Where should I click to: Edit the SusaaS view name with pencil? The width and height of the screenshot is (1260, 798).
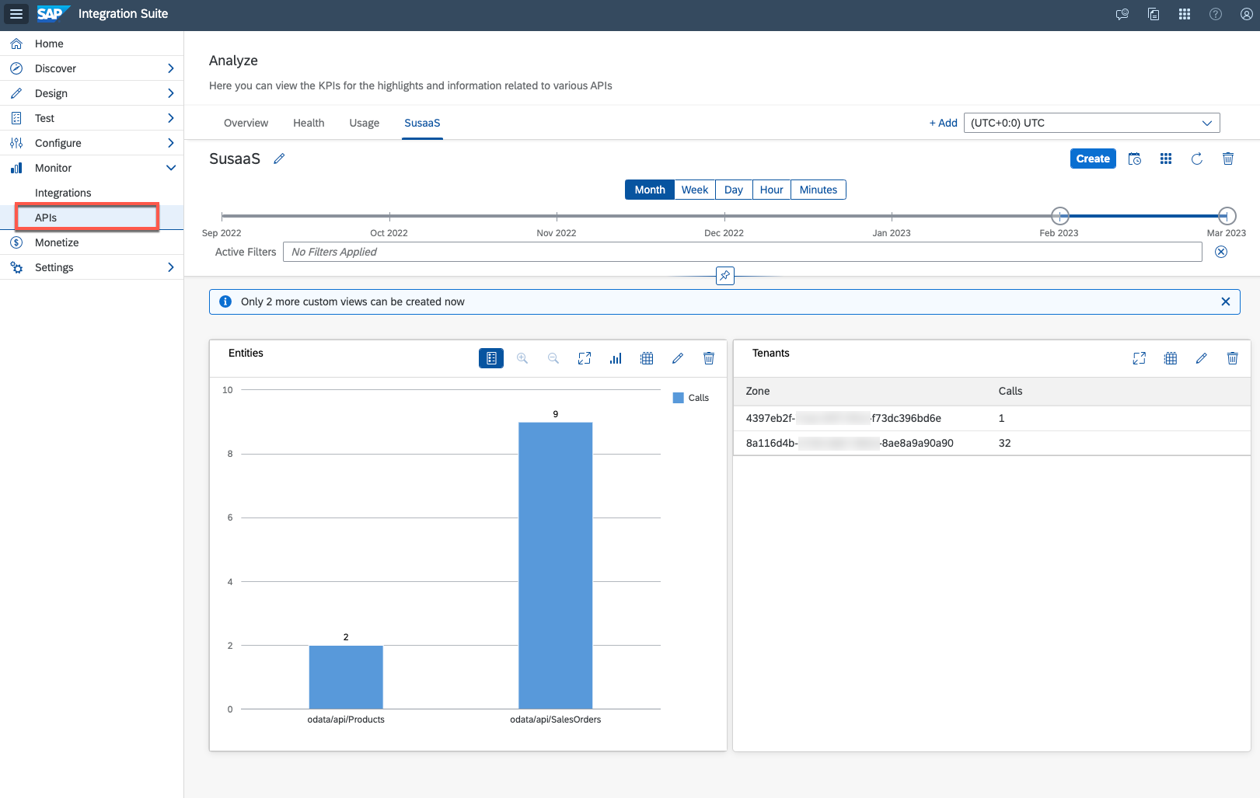[x=279, y=159]
